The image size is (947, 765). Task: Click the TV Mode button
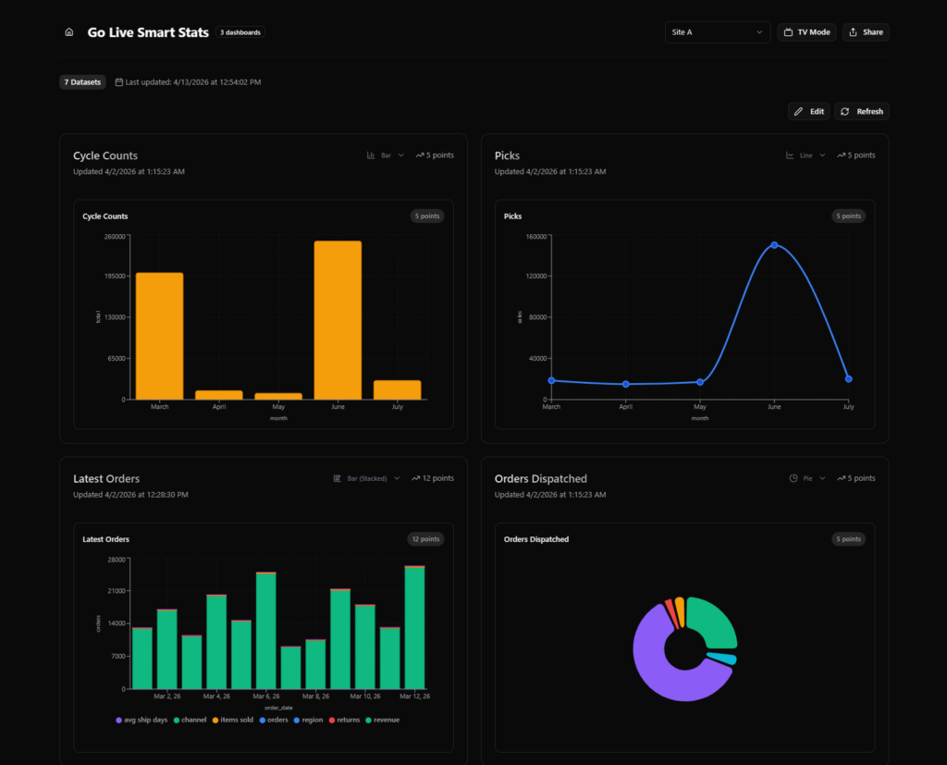[806, 32]
